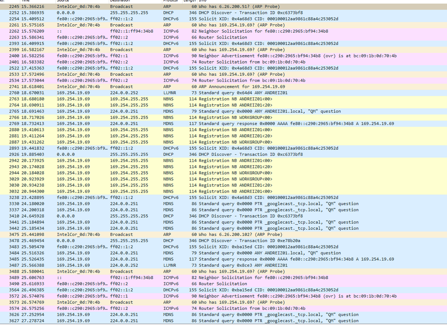Select LLMNR query packet 2760
Screen dimensions: 447x325
coord(224,93)
